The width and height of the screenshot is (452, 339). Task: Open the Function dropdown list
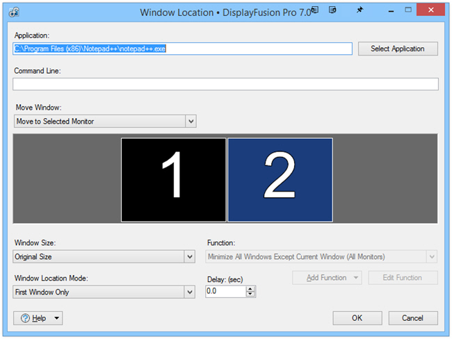point(321,256)
